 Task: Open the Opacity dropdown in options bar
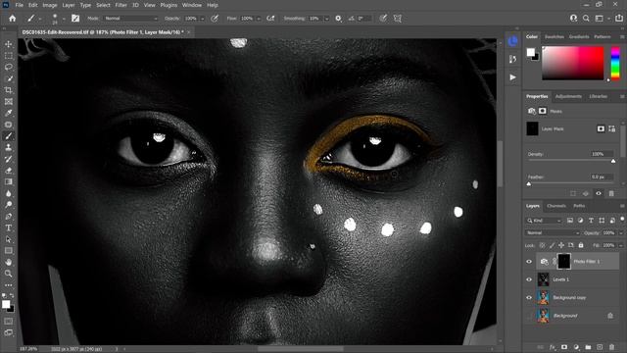coord(203,19)
